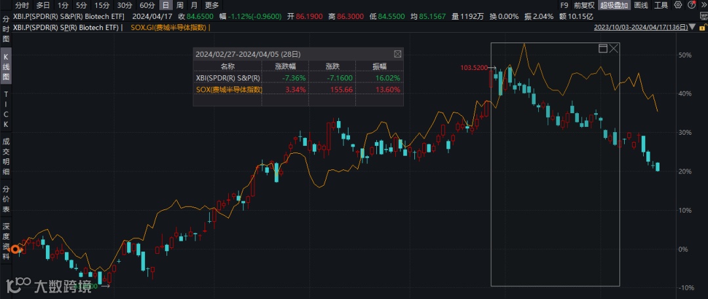Click the turnover amount 10.15亿

pyautogui.click(x=581, y=16)
